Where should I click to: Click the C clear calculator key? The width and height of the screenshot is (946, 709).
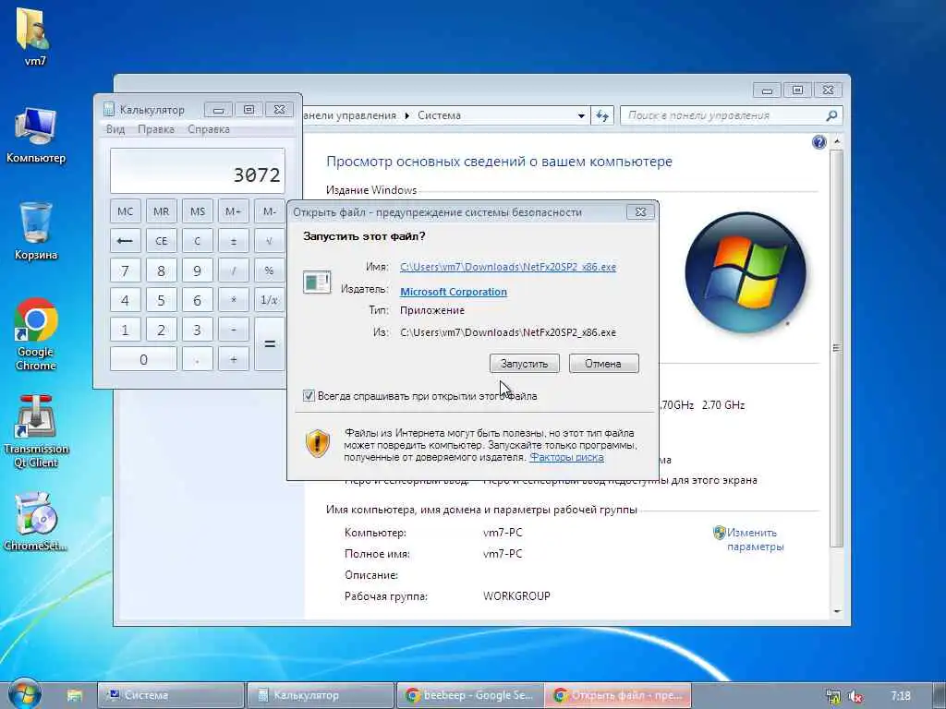pos(198,241)
